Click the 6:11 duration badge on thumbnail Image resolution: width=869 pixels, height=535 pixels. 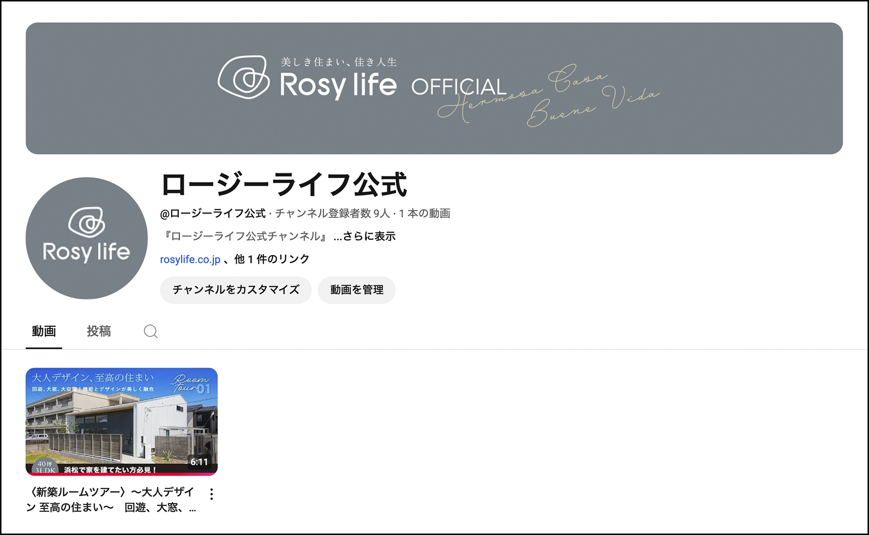pyautogui.click(x=199, y=462)
